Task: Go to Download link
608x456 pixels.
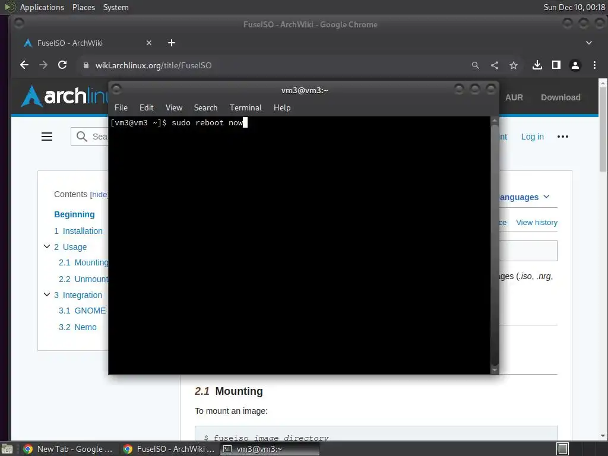Action: coord(560,97)
